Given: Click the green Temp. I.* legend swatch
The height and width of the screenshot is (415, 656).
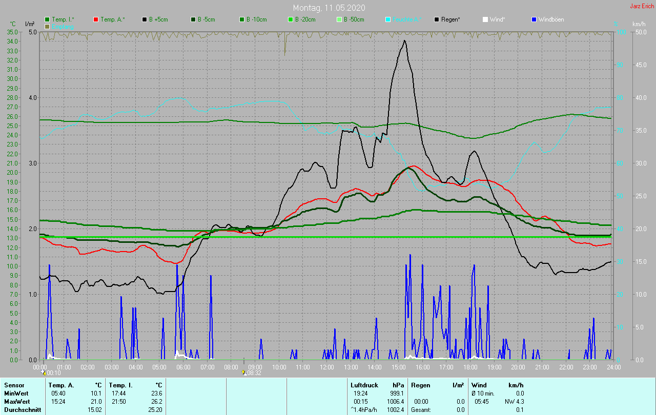Looking at the screenshot, I should click(48, 19).
